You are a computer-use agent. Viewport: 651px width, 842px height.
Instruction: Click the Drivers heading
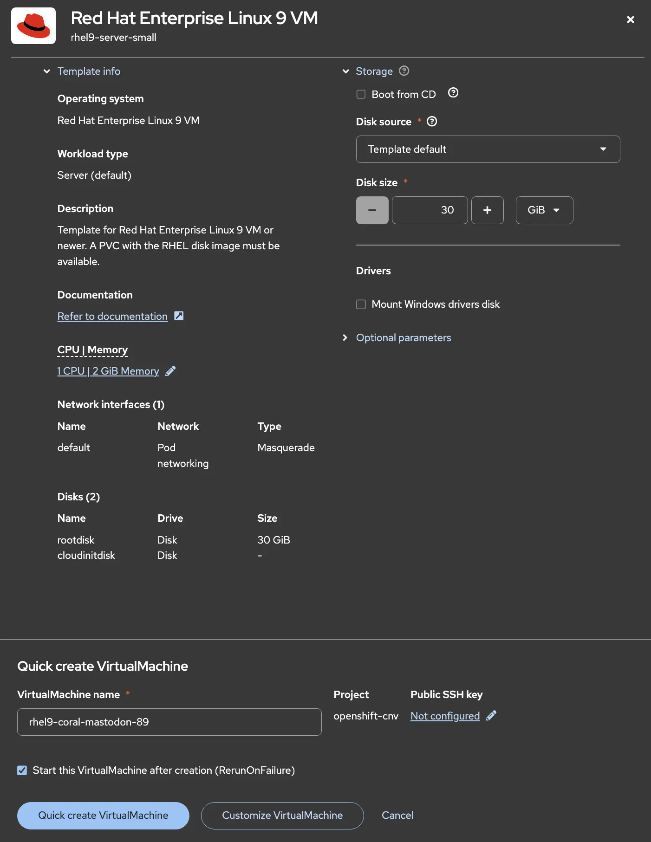373,271
